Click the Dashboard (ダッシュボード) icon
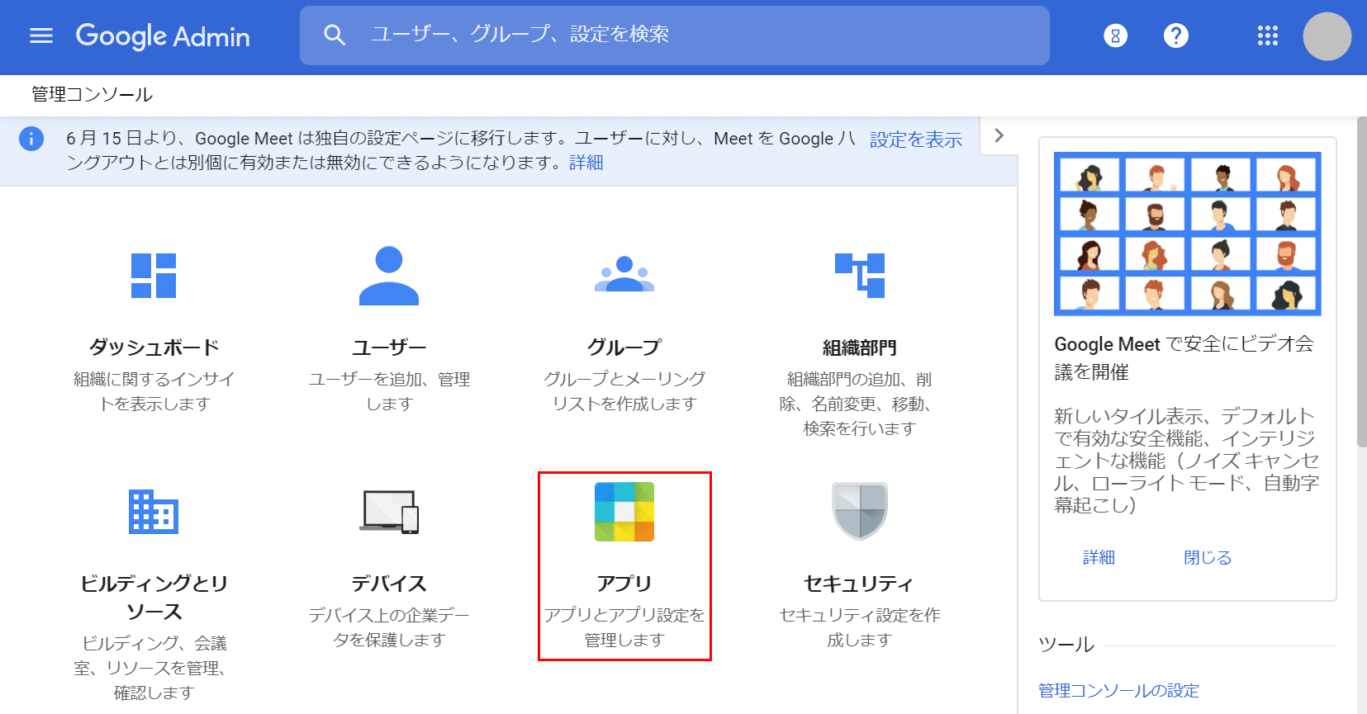 tap(154, 276)
